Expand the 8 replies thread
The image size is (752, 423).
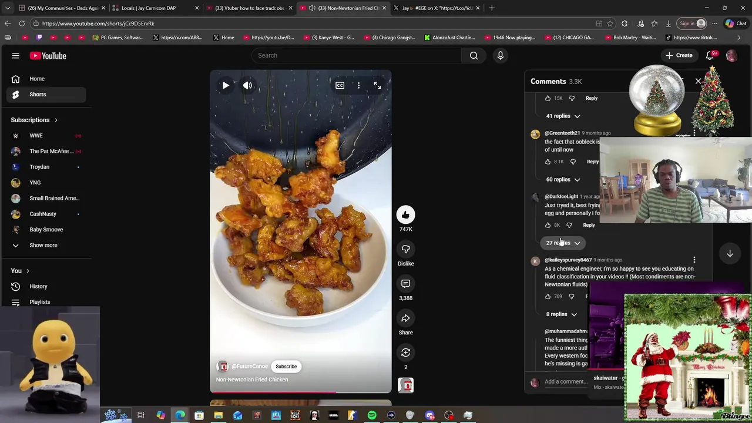[x=561, y=314]
